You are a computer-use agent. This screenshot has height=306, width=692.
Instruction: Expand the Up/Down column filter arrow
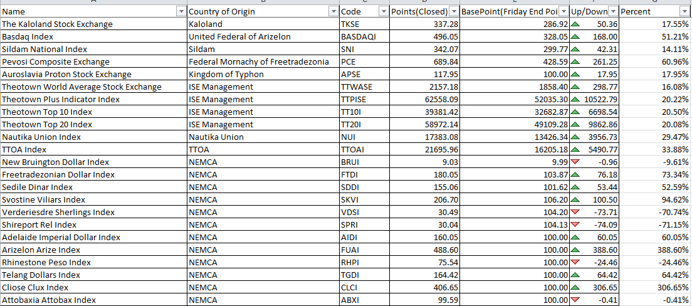614,12
